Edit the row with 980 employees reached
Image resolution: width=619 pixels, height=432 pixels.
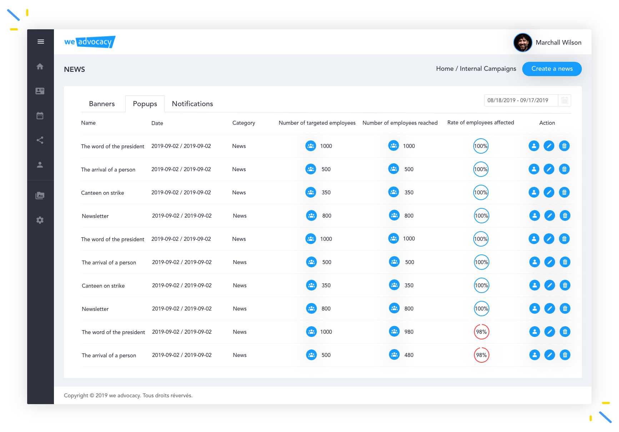click(550, 332)
